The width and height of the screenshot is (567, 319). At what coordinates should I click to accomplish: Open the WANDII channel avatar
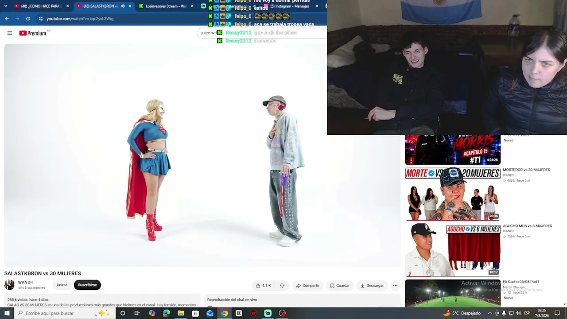(x=9, y=285)
